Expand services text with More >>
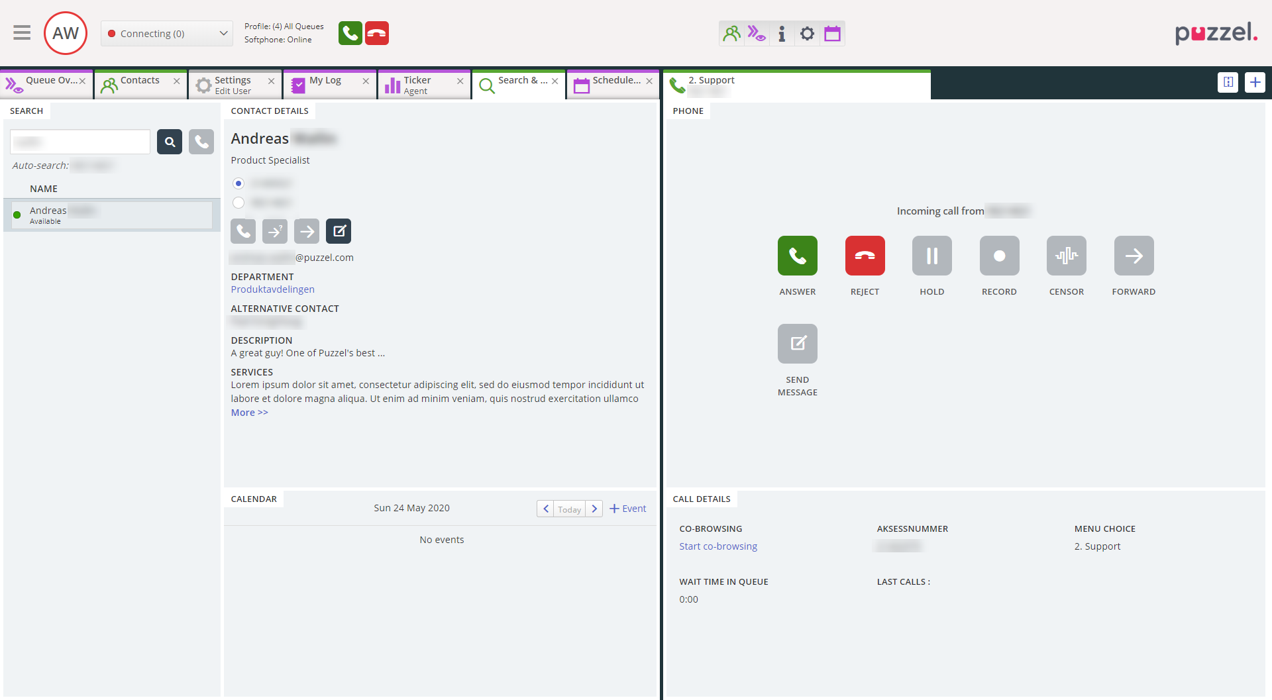 click(249, 413)
